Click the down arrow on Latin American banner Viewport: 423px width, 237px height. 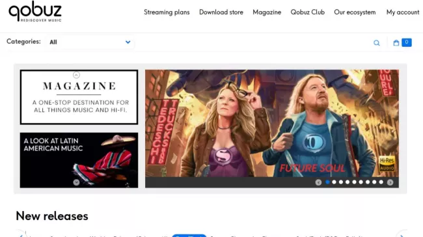click(76, 182)
